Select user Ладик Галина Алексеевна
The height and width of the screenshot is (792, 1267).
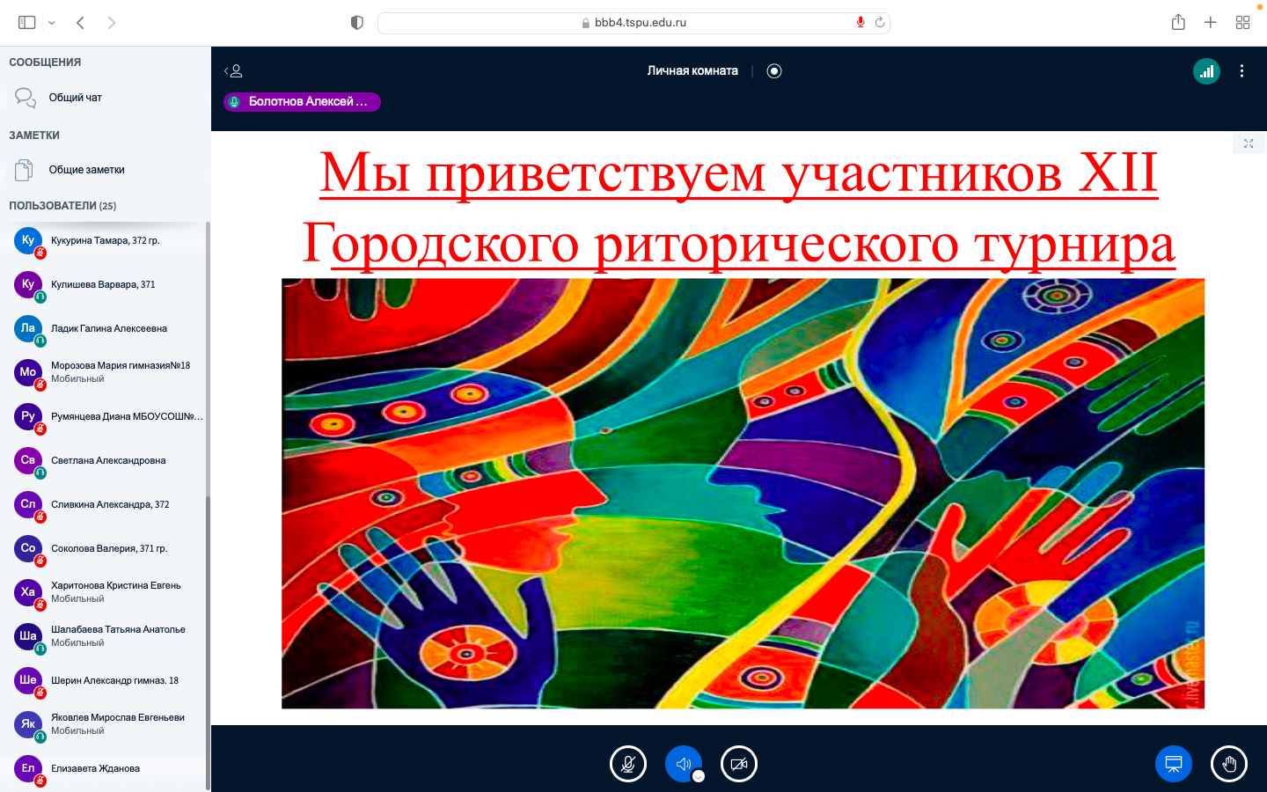click(104, 328)
